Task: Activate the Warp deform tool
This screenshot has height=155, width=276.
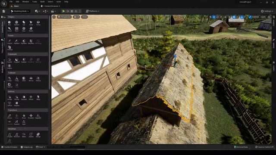Action: tap(38, 98)
